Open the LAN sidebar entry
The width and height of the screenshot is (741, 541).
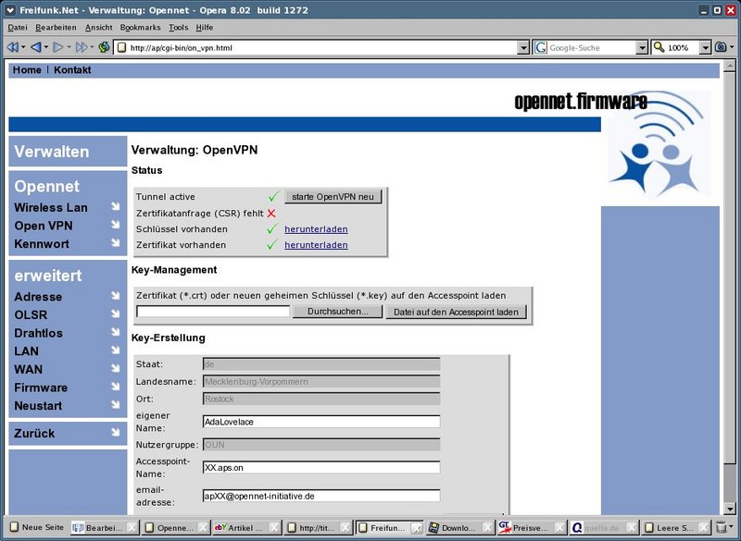[x=27, y=350]
